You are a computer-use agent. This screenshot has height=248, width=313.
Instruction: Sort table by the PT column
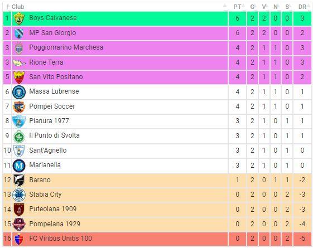237,7
